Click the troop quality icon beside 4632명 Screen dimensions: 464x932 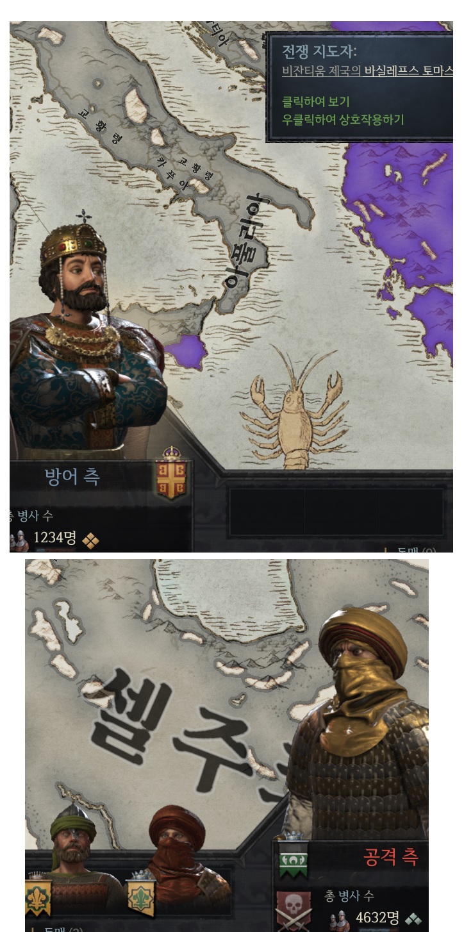click(413, 919)
